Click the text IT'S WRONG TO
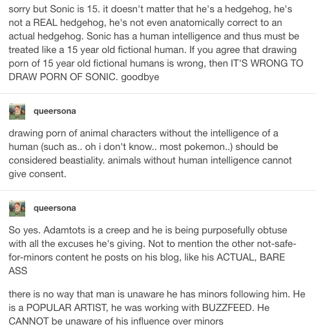This screenshot has width=316, height=331. tap(267, 63)
